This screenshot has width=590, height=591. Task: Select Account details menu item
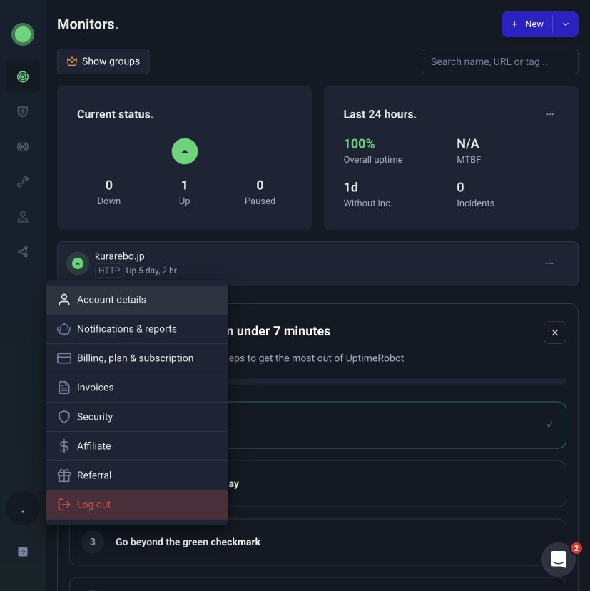point(137,300)
